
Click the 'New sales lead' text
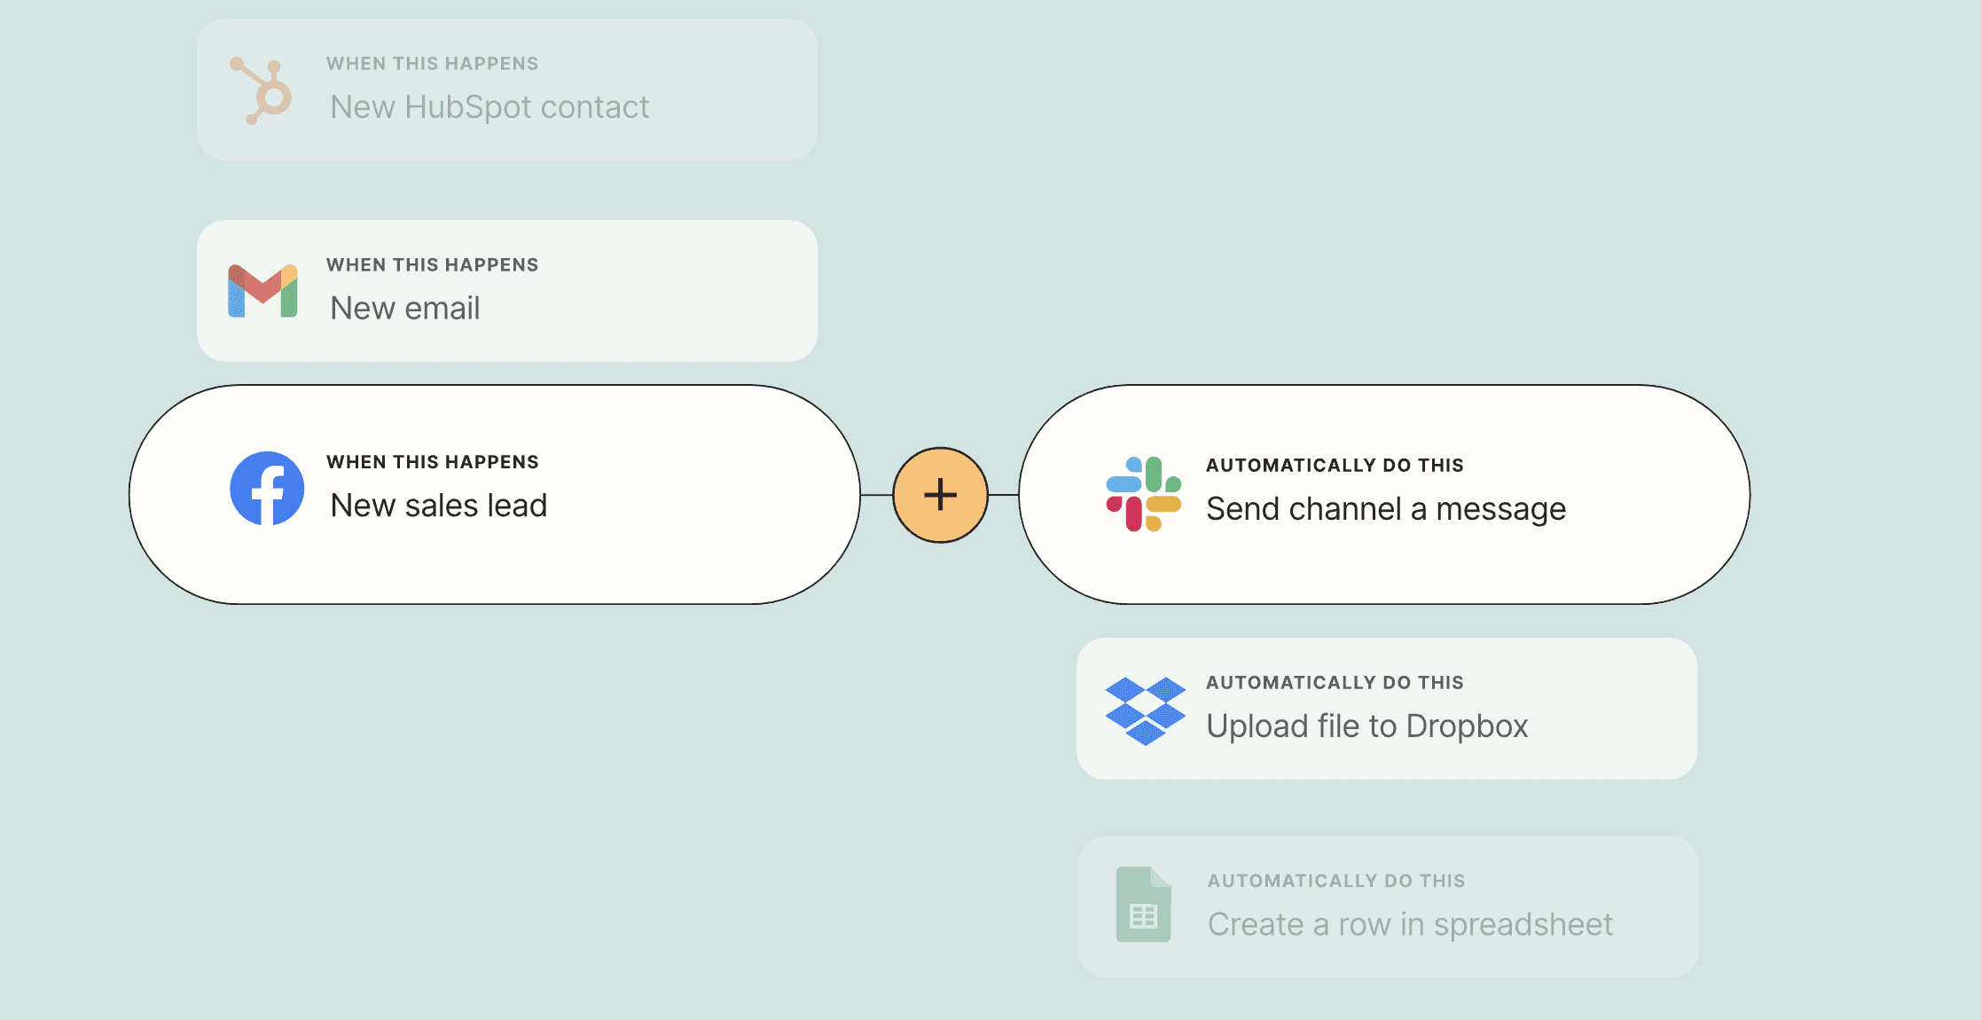pyautogui.click(x=438, y=506)
